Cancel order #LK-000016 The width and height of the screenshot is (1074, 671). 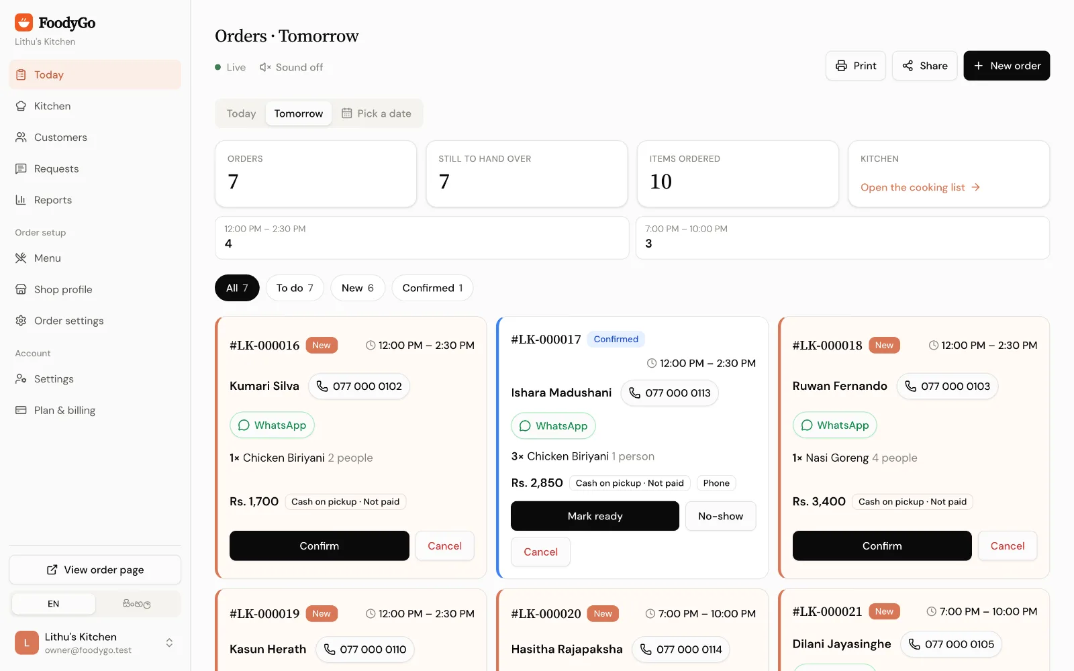tap(444, 546)
